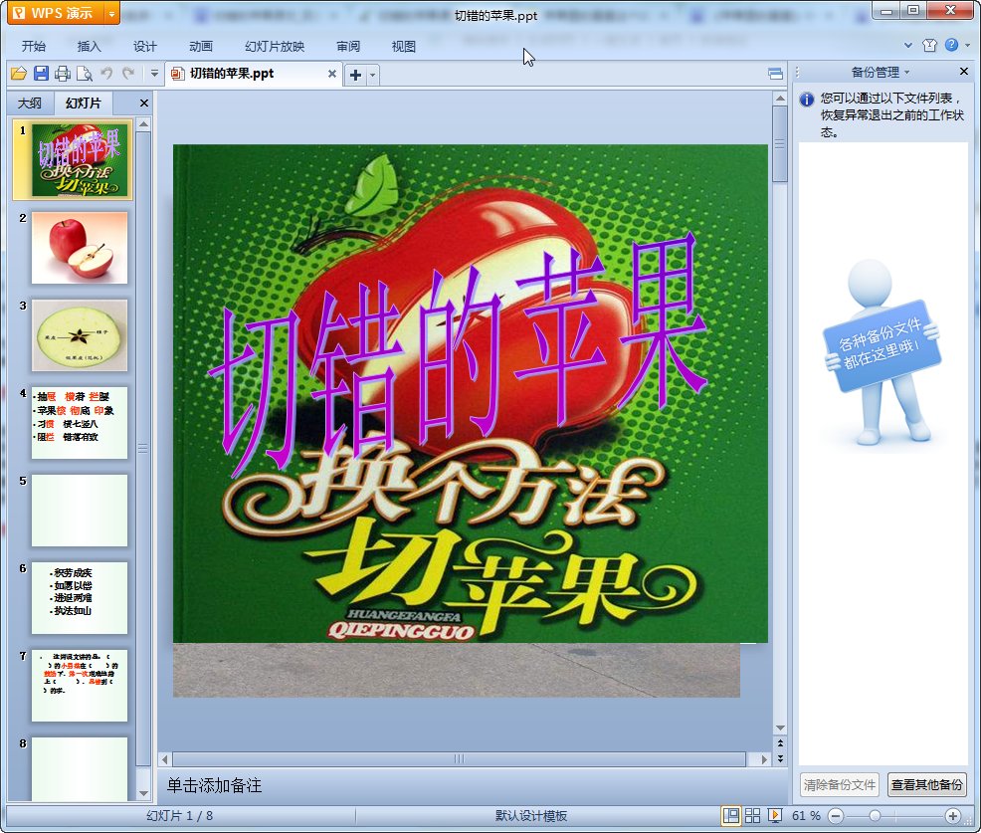981x833 pixels.
Task: Collapse the ribbon with the chevron
Action: point(908,45)
